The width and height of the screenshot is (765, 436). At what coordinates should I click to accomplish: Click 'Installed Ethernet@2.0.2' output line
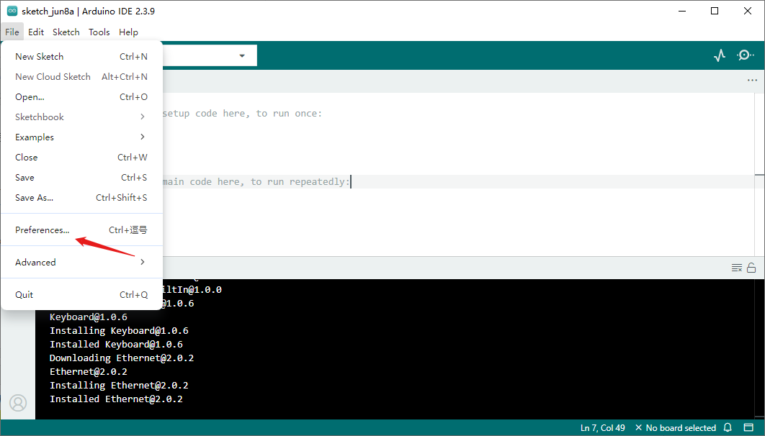tap(116, 399)
